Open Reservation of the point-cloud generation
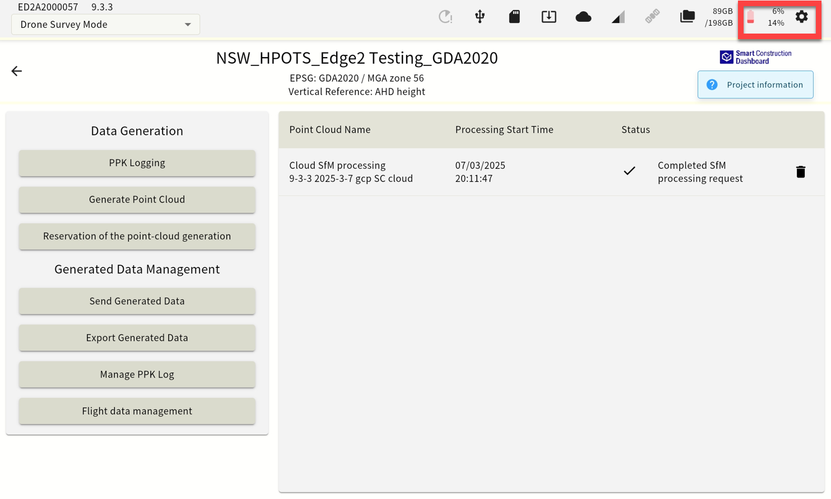831x499 pixels. click(x=137, y=236)
